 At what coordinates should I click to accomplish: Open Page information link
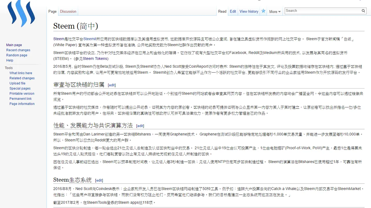pos(22,104)
